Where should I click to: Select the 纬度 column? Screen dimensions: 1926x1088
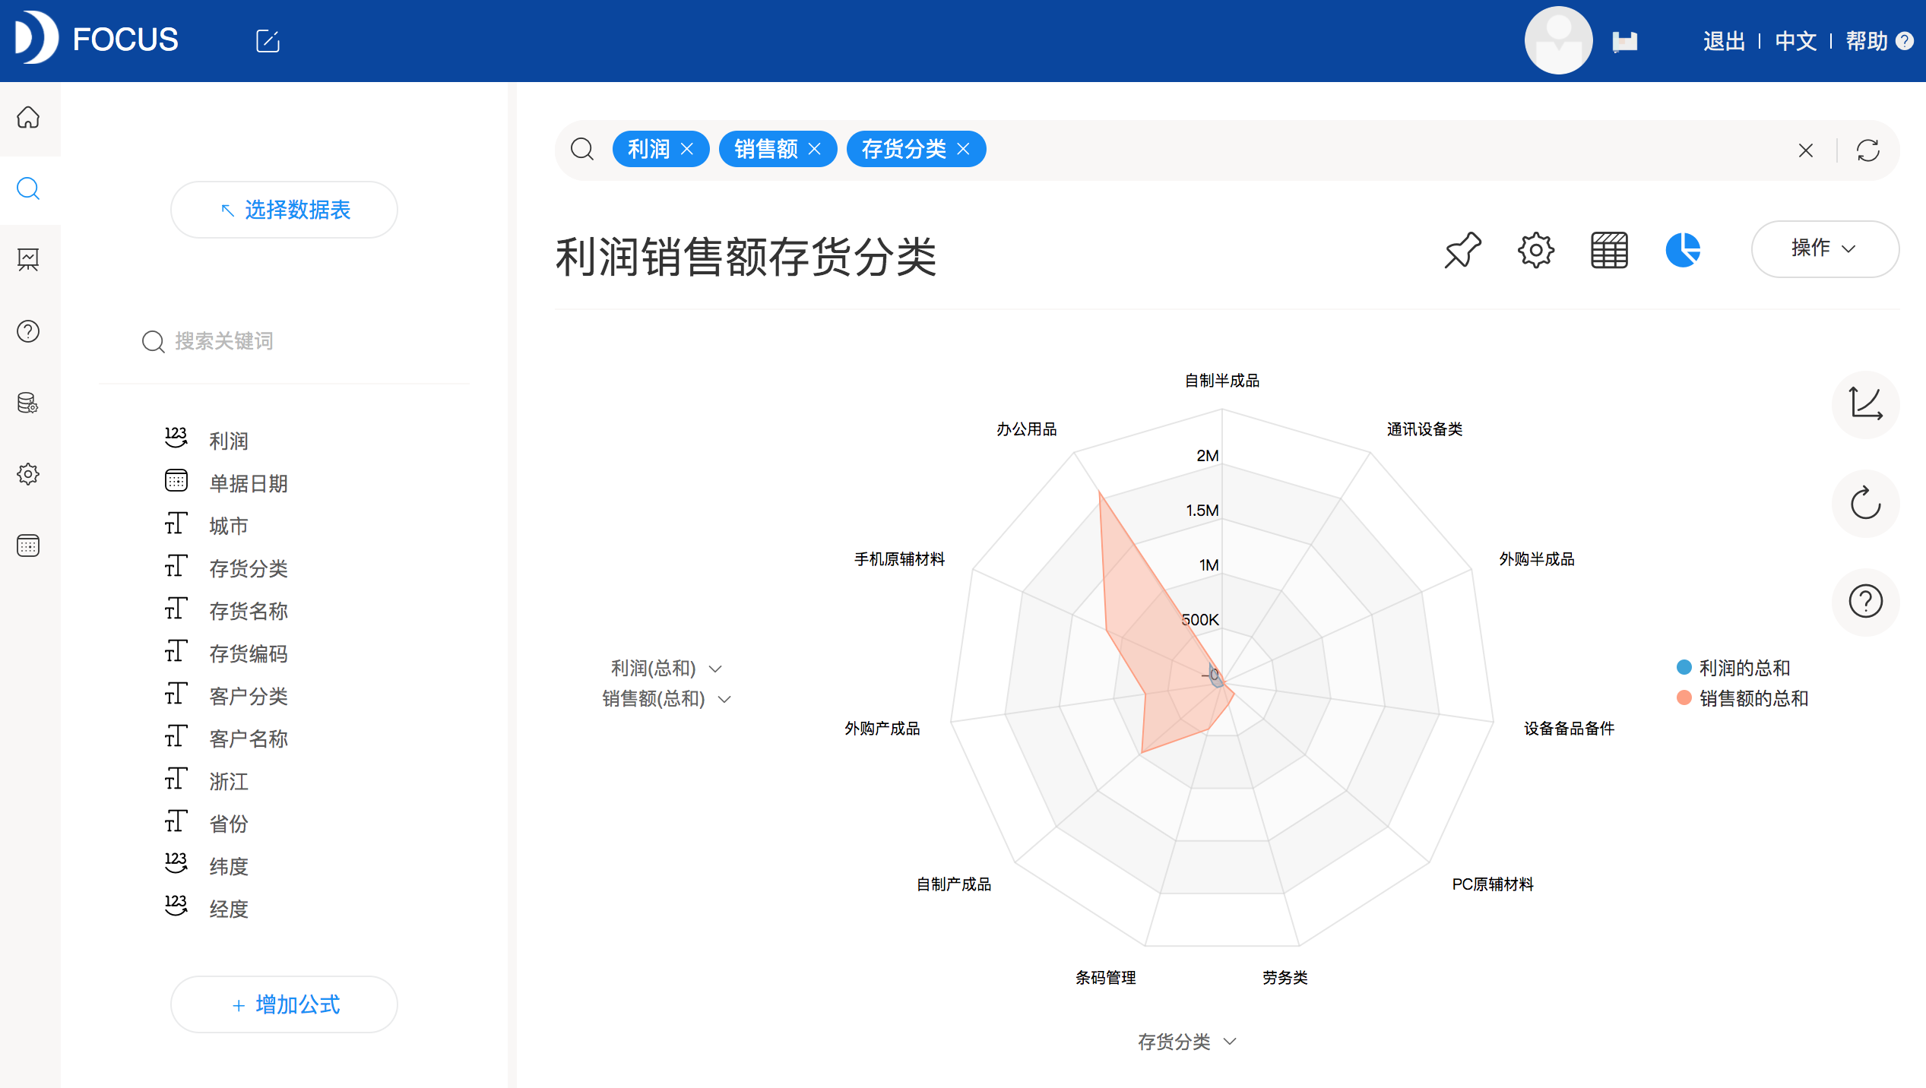[229, 866]
